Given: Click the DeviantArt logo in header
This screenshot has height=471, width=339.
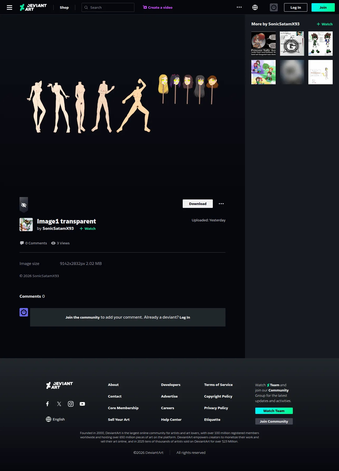Looking at the screenshot, I should point(33,7).
